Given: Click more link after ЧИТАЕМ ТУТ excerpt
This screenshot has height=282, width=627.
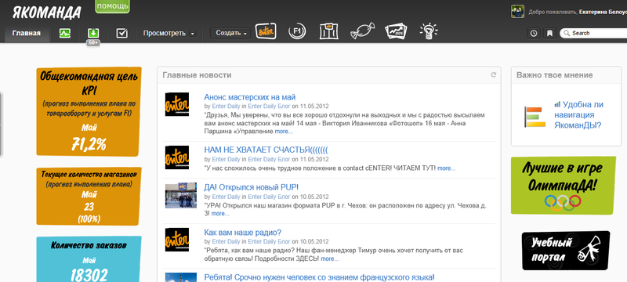Looking at the screenshot, I should tap(446, 168).
